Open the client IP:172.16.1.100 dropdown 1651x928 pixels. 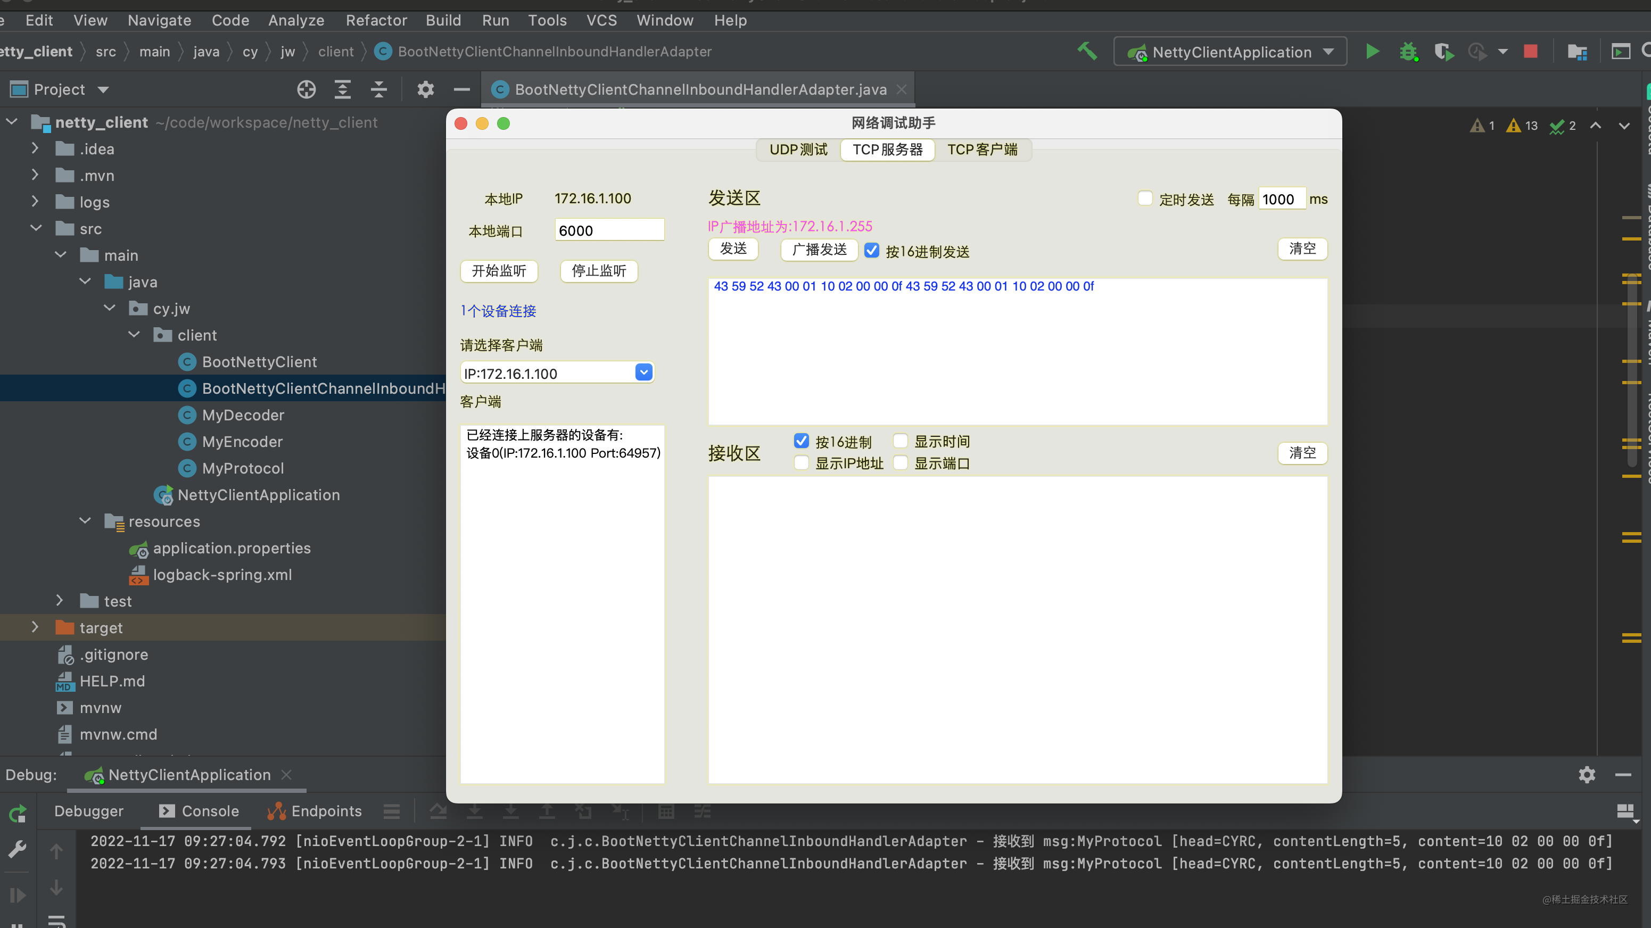643,372
